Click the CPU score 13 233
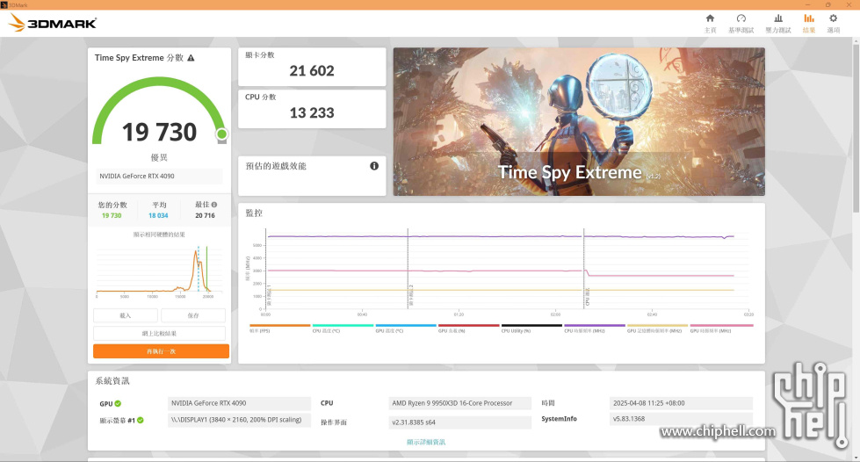The height and width of the screenshot is (462, 860). pyautogui.click(x=312, y=113)
